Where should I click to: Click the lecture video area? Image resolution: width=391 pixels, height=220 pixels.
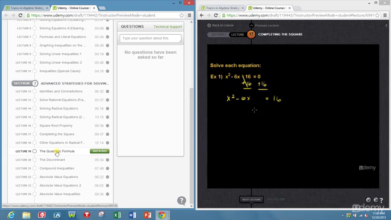293,116
